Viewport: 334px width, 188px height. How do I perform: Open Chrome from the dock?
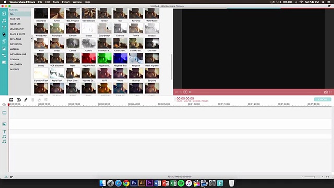(x=126, y=183)
